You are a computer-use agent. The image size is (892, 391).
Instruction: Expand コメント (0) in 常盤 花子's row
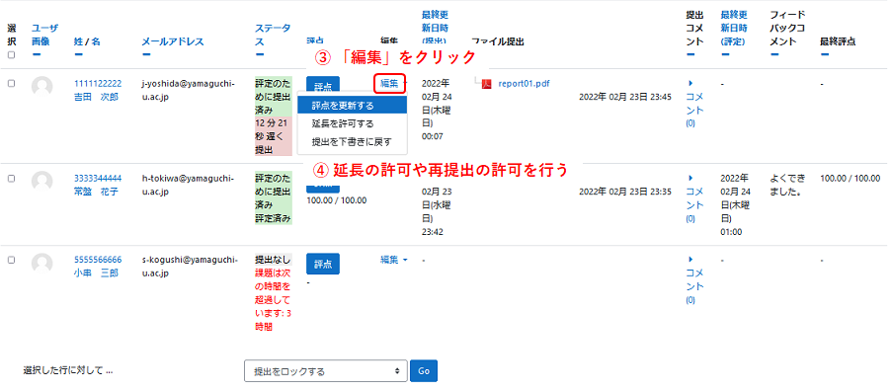click(695, 198)
